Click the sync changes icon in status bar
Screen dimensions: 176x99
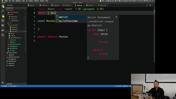click(9, 86)
